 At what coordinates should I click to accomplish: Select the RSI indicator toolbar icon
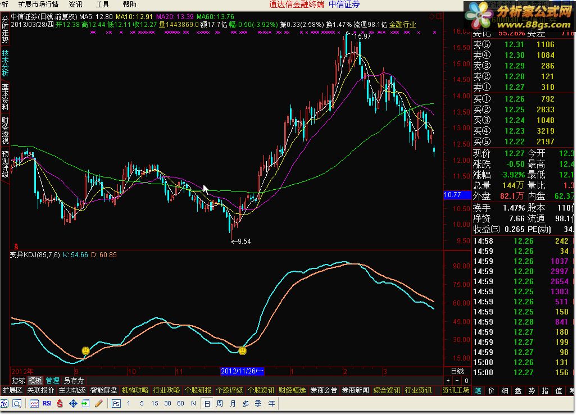coord(47,404)
